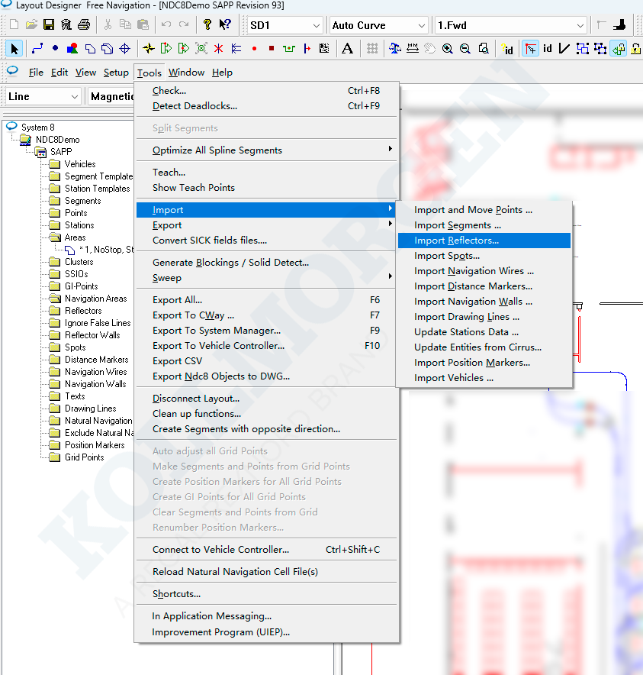Choose Import Reflectors from submenu
The width and height of the screenshot is (643, 675).
point(456,241)
